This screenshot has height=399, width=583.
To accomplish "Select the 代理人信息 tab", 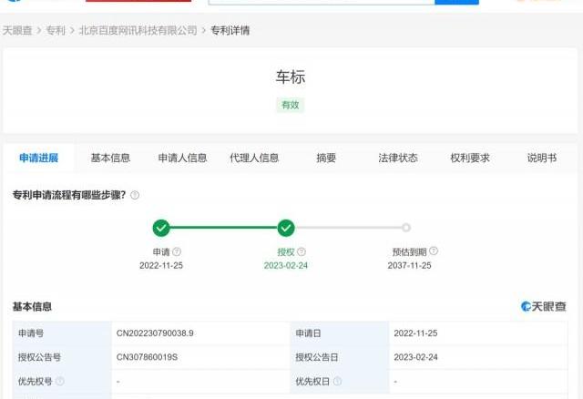I will (x=254, y=158).
